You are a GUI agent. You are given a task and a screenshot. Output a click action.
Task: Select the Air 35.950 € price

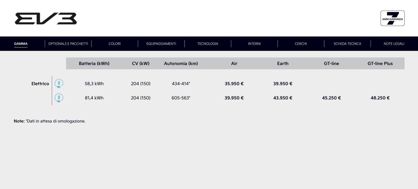tap(234, 84)
